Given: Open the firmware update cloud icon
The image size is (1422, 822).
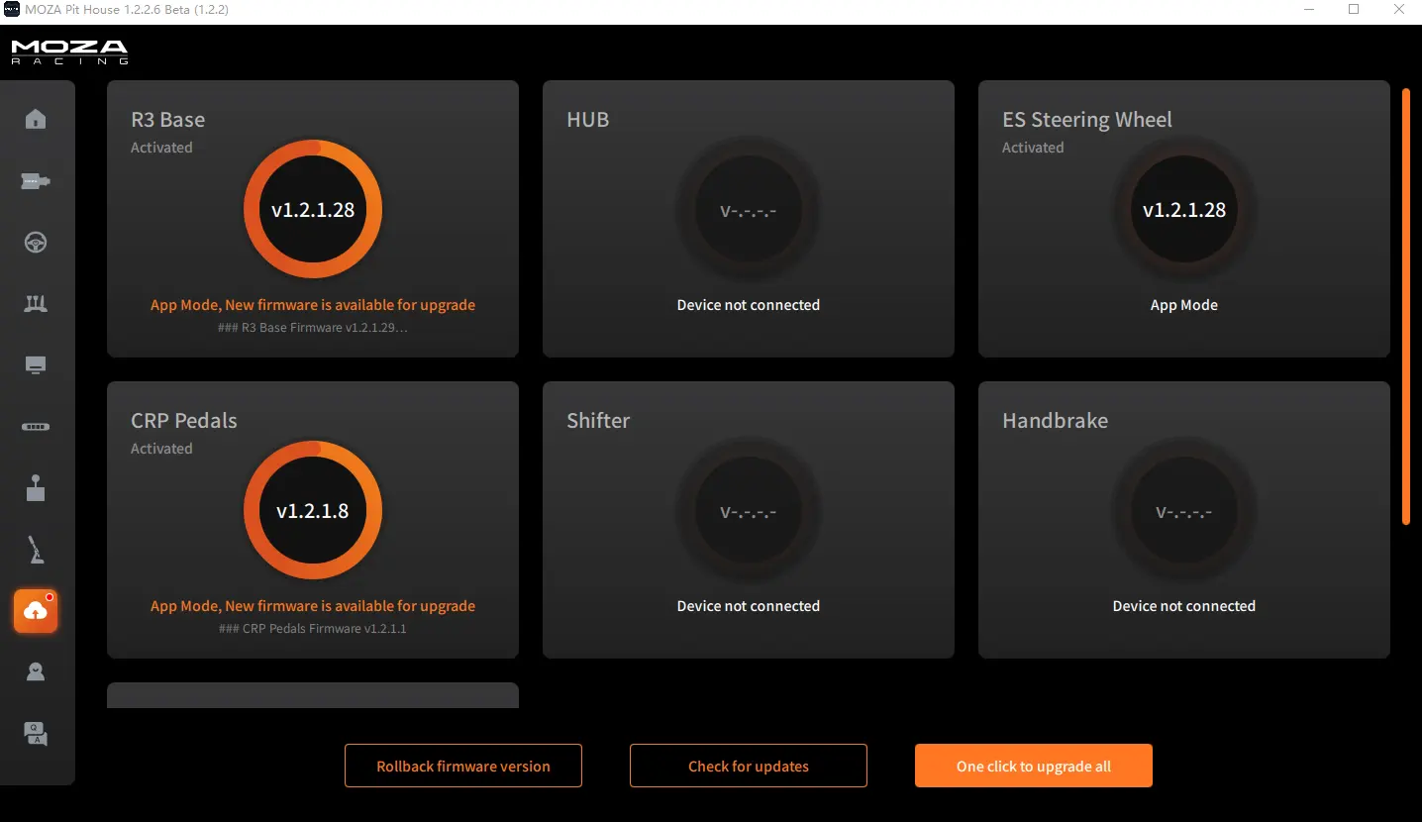Looking at the screenshot, I should (36, 611).
